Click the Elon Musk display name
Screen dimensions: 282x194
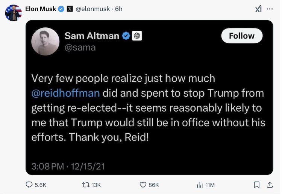point(40,9)
